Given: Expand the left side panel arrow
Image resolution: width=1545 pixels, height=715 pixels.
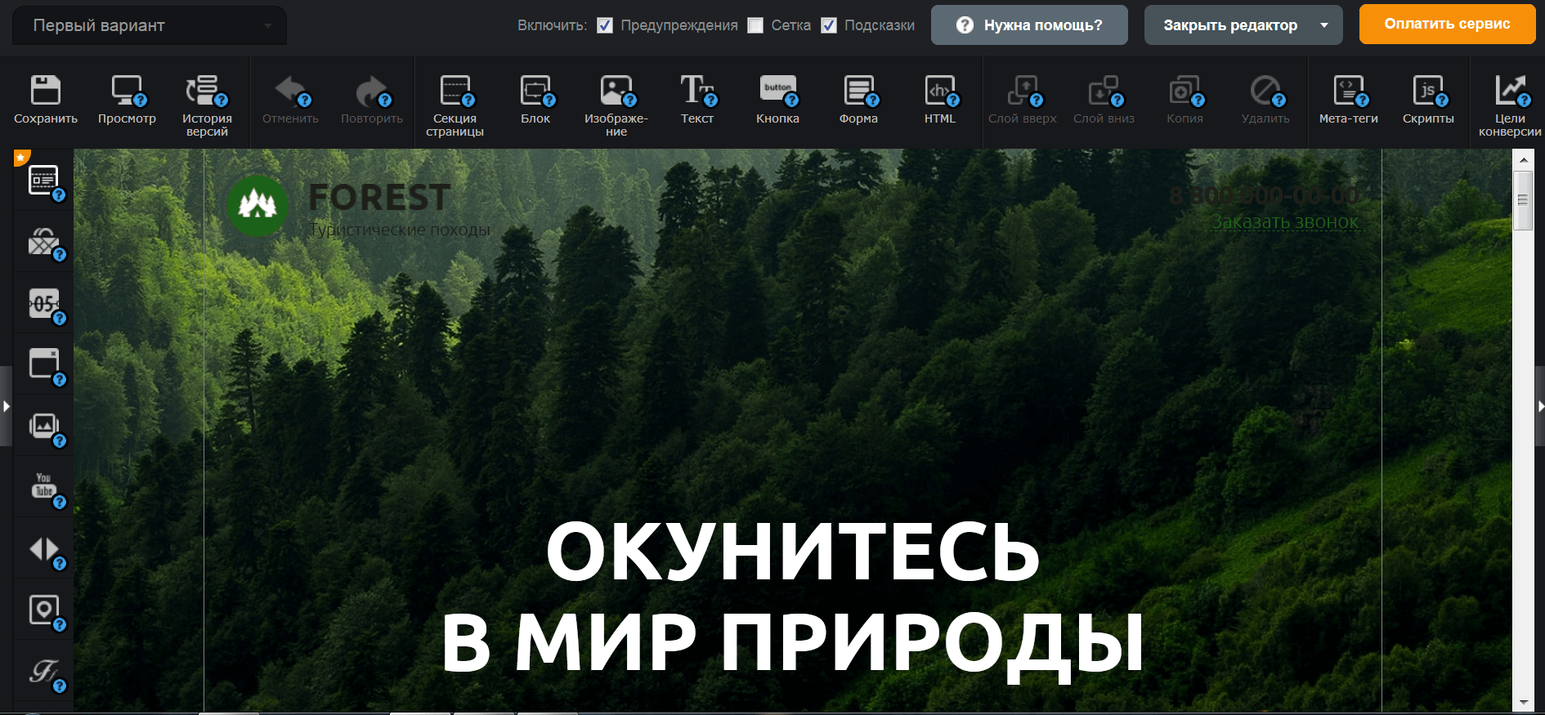Looking at the screenshot, I should point(6,406).
